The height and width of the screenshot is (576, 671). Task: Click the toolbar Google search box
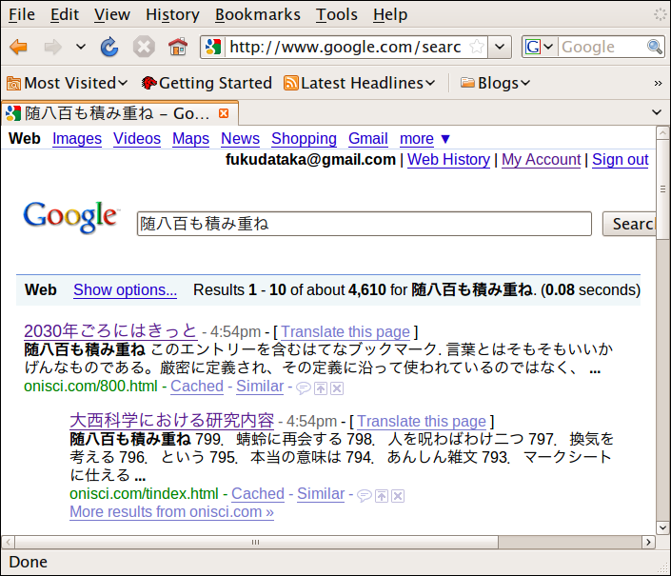[x=602, y=47]
